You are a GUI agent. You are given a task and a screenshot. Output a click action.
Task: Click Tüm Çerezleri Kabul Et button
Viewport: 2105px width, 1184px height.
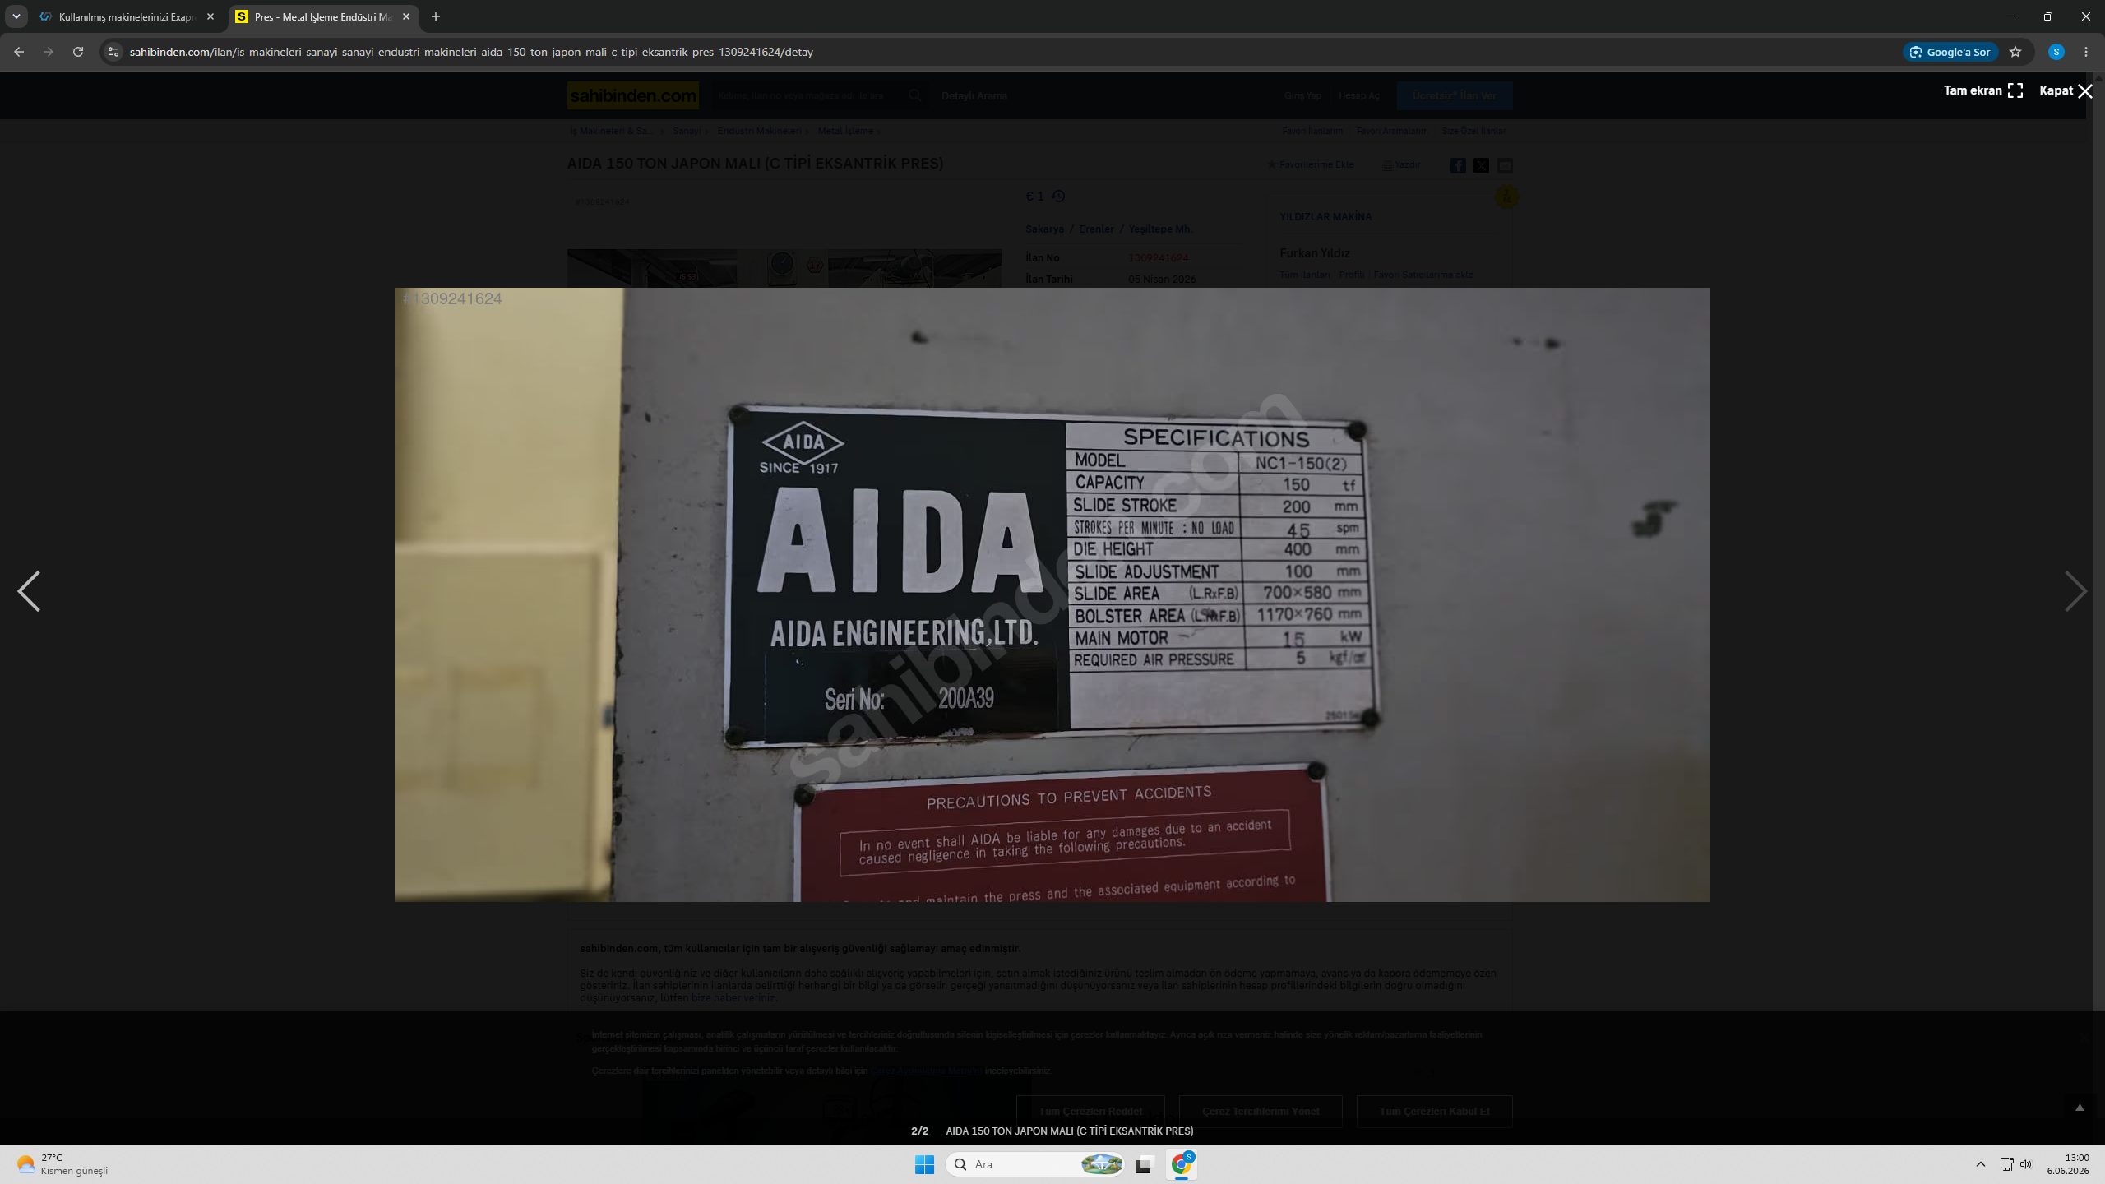[x=1434, y=1112]
